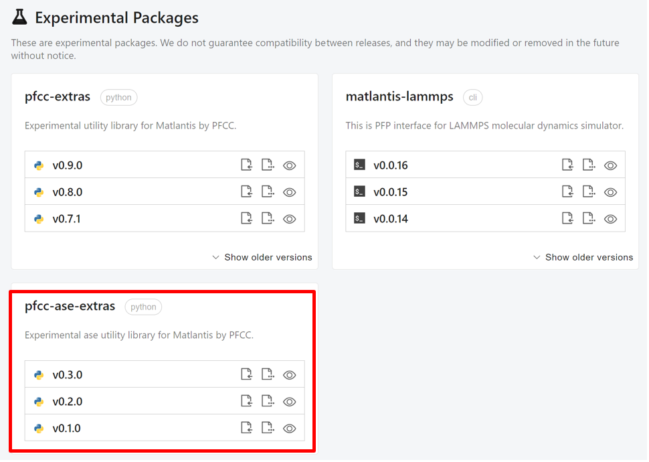Click file-with-arrow icon for matlantis-lammps v0.0.16

pos(567,165)
